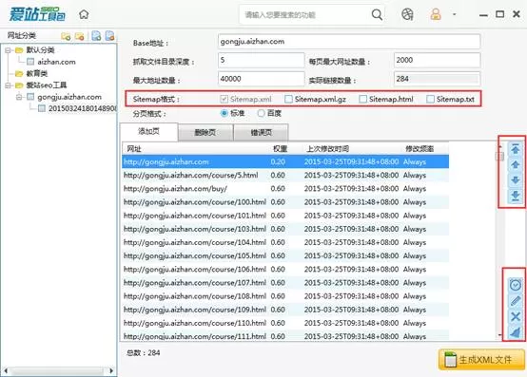
Task: Select row with course/103.html URL
Action: tap(285, 229)
